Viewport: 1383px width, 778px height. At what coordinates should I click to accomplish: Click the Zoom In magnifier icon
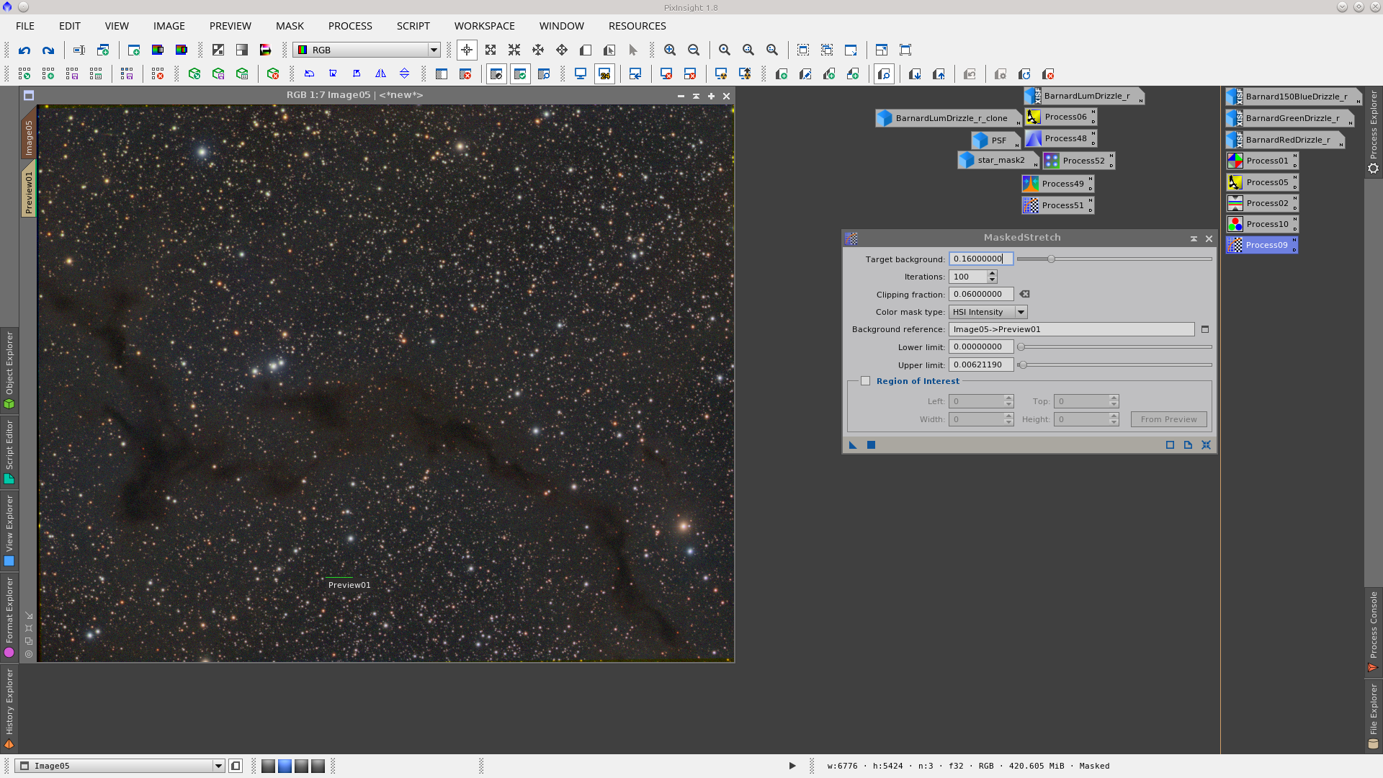tap(670, 50)
